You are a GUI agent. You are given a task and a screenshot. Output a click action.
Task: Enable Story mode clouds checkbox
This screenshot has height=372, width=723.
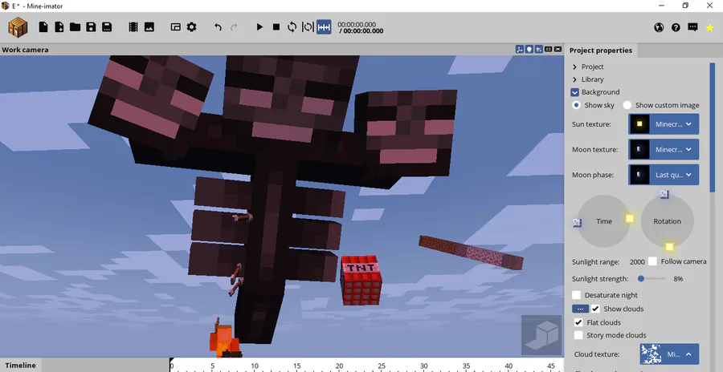coord(578,335)
